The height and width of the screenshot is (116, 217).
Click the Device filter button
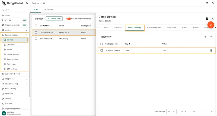54,19
